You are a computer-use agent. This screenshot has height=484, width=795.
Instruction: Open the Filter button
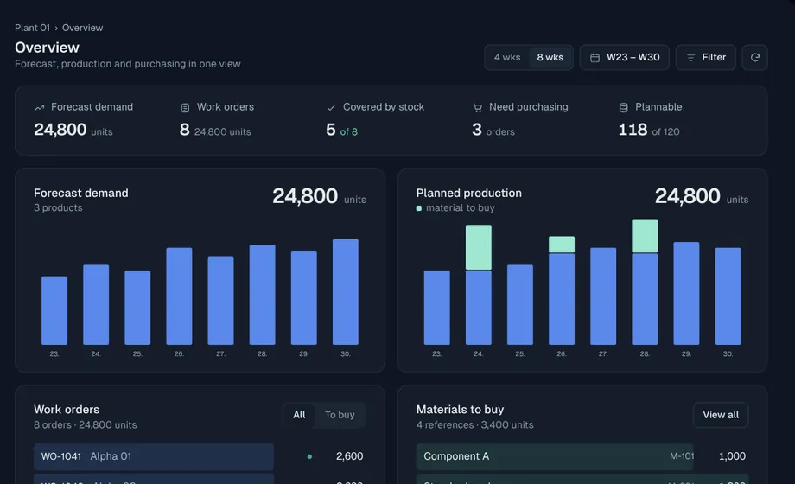click(705, 57)
